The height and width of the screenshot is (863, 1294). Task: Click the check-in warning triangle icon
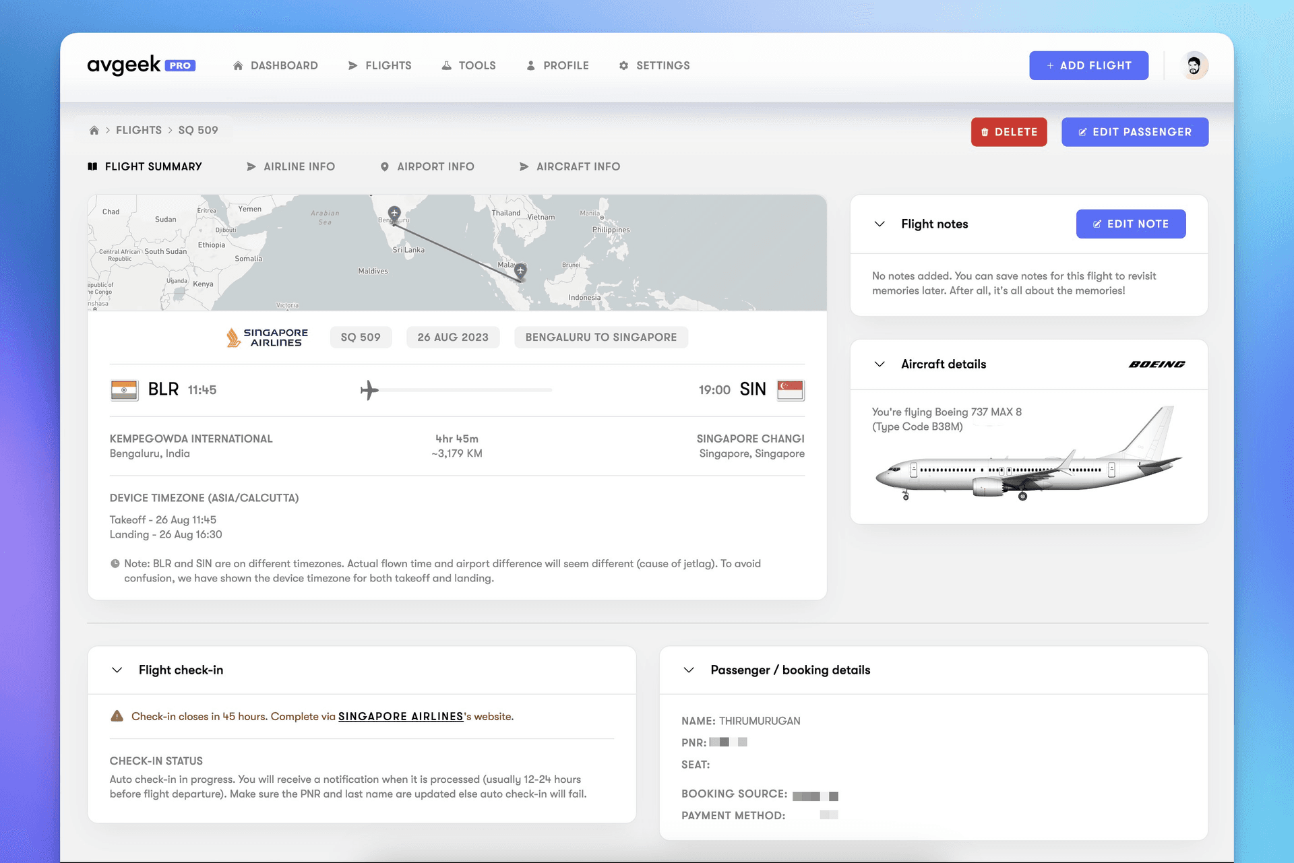[117, 716]
